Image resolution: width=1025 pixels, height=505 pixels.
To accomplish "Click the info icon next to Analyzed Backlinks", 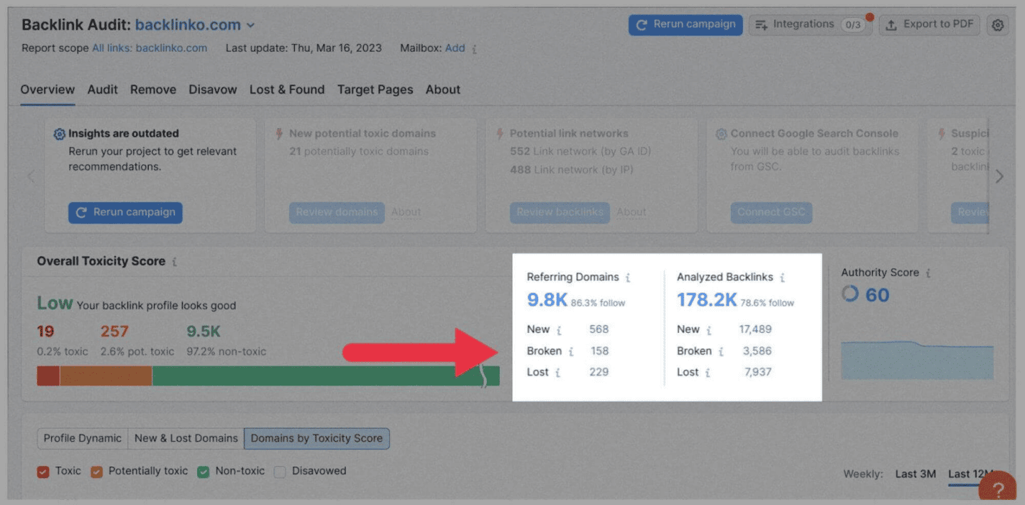I will (x=783, y=277).
